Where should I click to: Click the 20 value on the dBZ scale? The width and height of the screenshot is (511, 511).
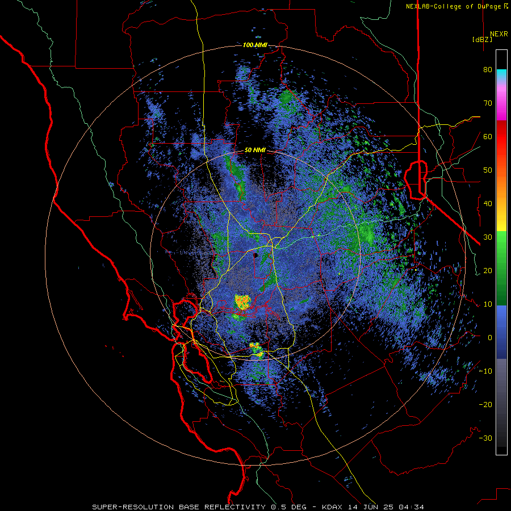pos(488,270)
